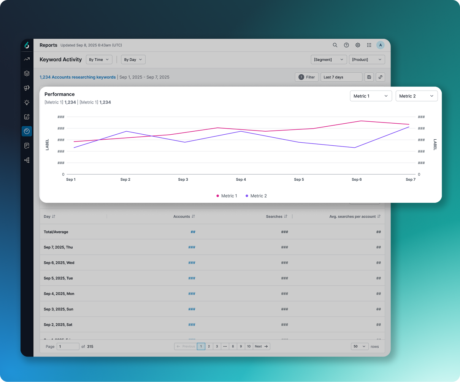Click the 6sense logo in the sidebar
460x382 pixels.
click(27, 45)
